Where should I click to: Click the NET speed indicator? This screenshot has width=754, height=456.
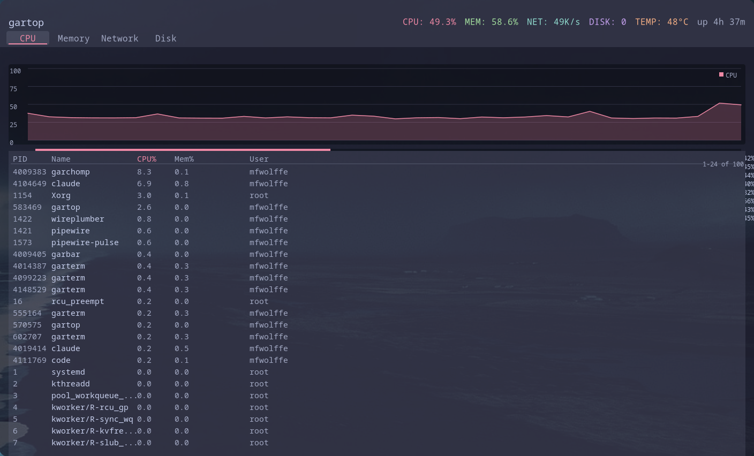point(553,22)
